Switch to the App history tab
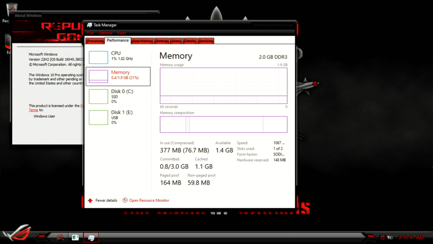The image size is (433, 244). pos(142,41)
